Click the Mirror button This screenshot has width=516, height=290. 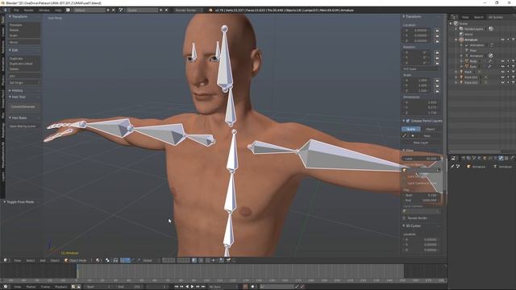(x=24, y=43)
